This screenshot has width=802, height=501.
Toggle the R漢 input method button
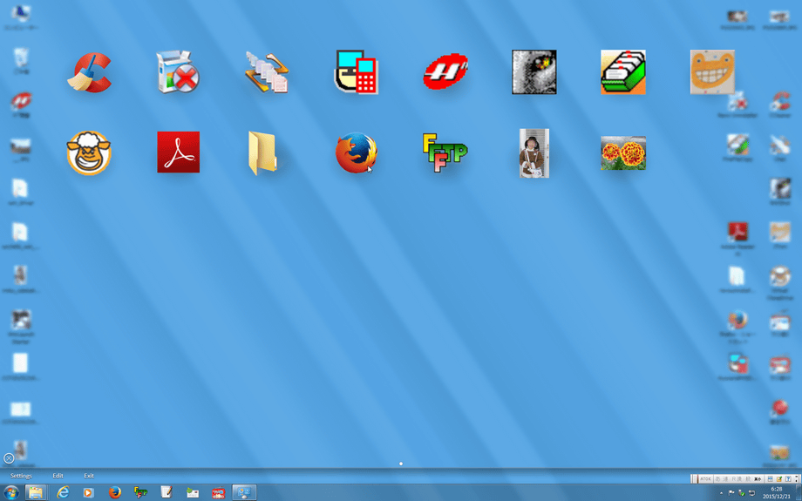(737, 479)
